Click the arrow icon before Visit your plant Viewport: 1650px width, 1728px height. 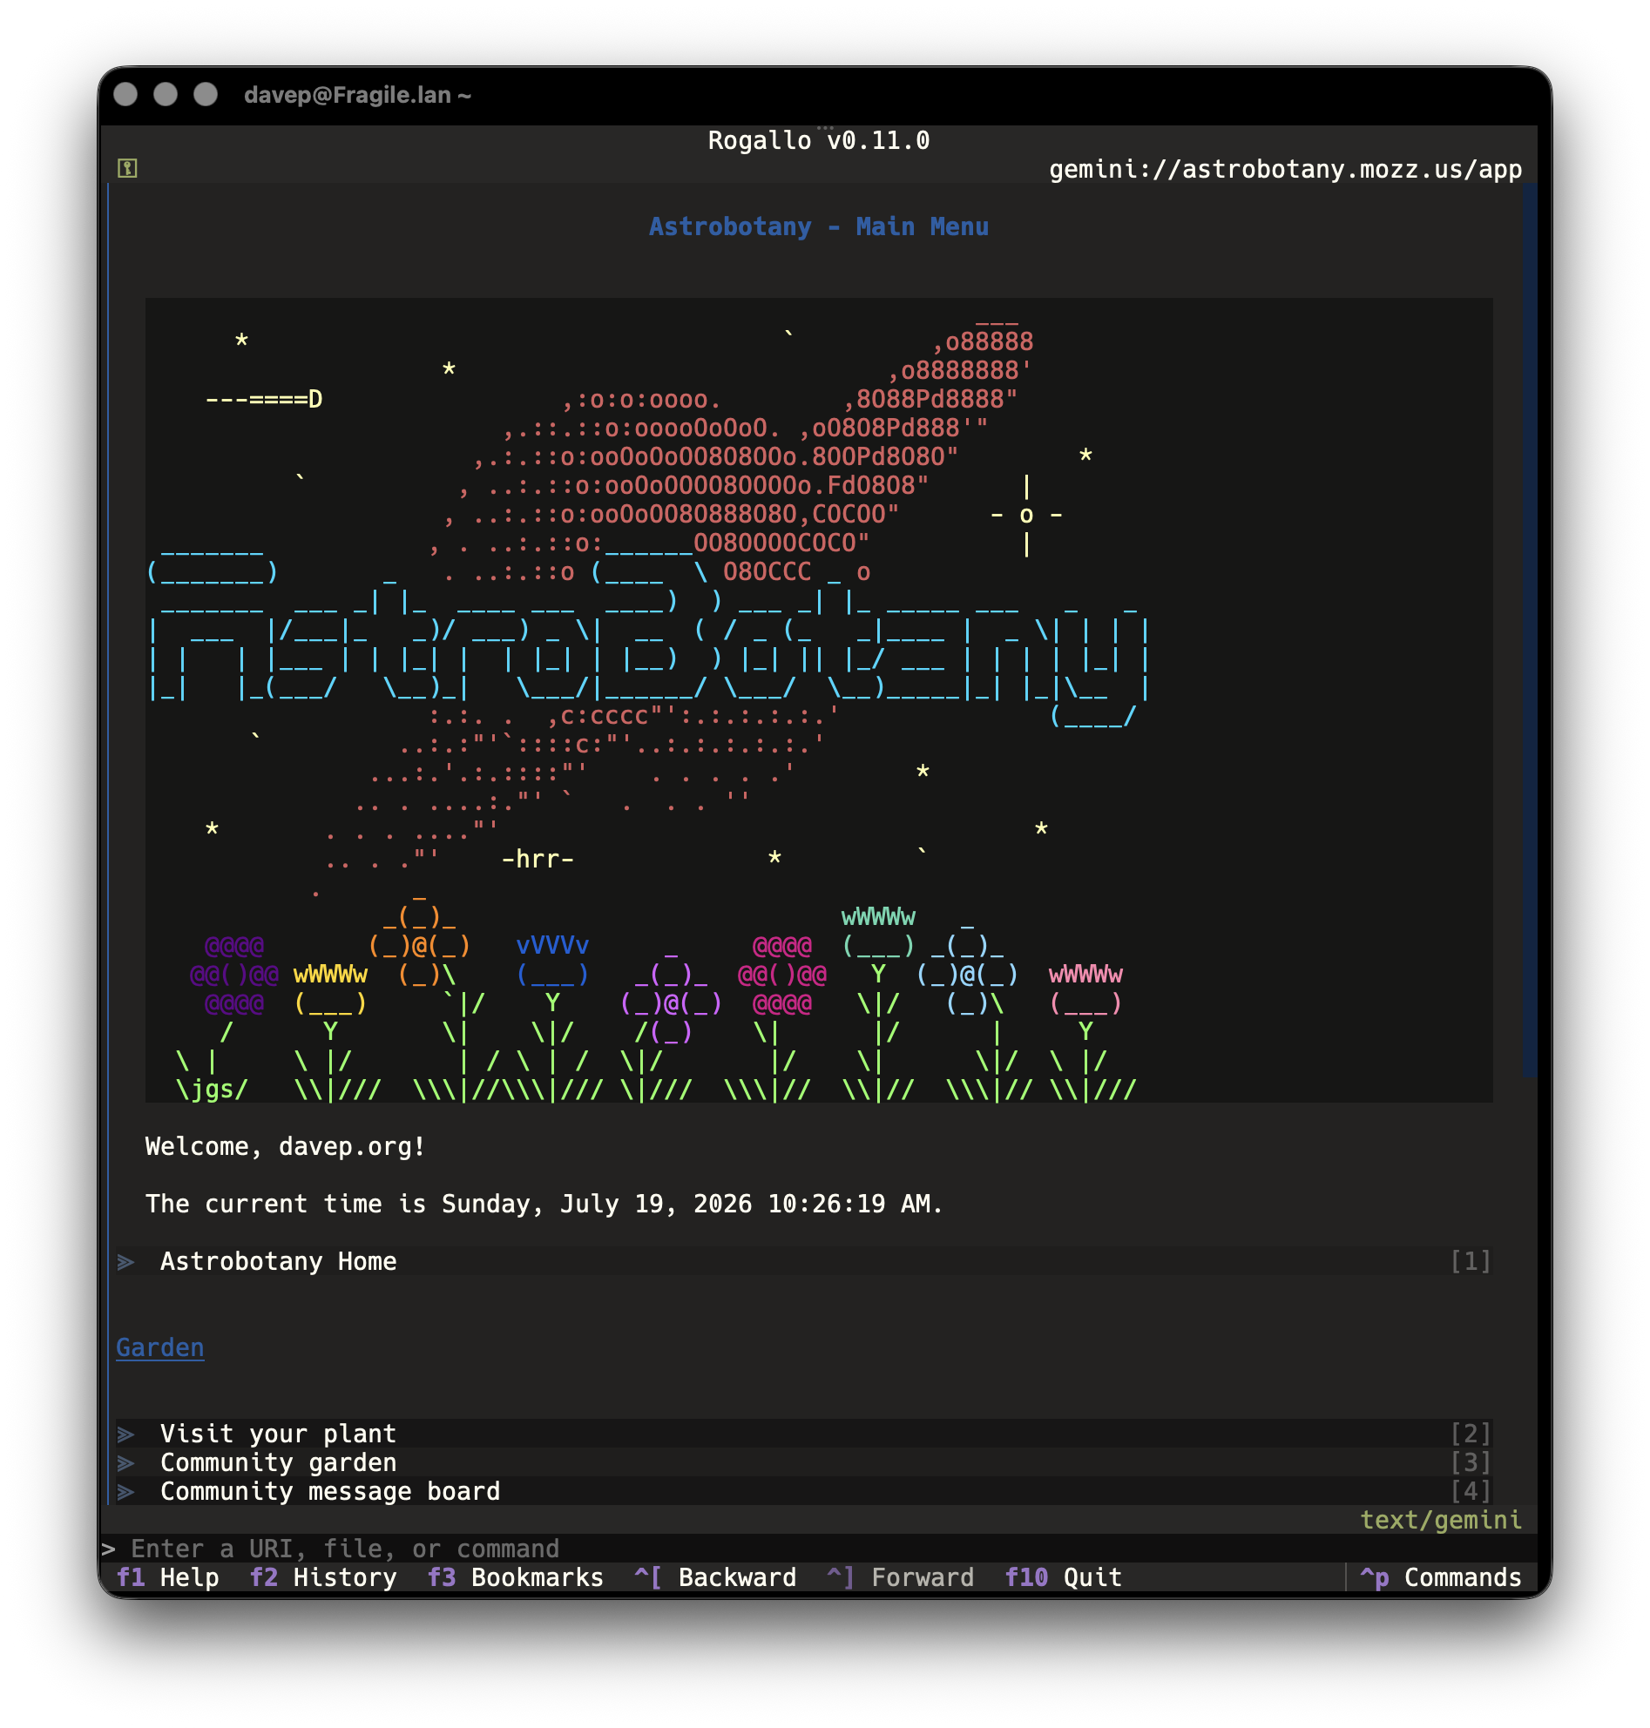pos(126,1434)
